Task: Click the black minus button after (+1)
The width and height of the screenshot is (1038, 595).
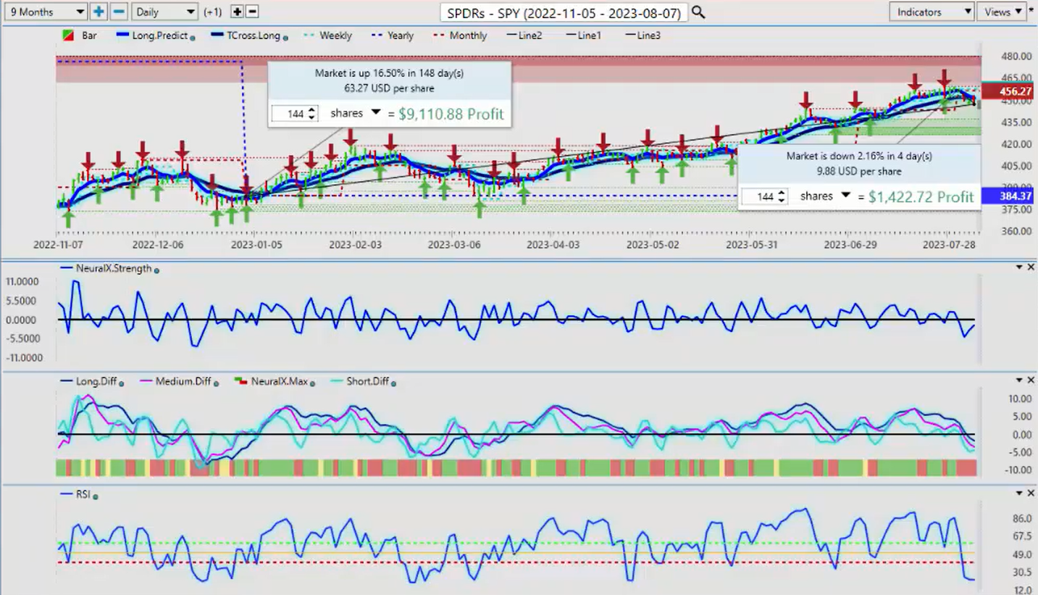Action: (251, 12)
